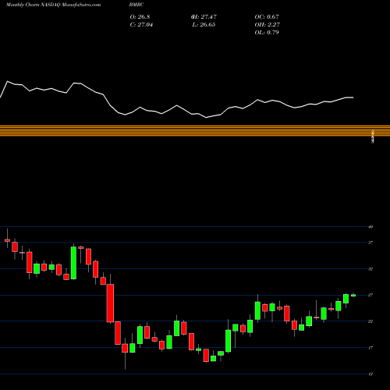Click the 12 price axis label
Image resolution: width=390 pixels, height=390 pixels.
[x=370, y=374]
